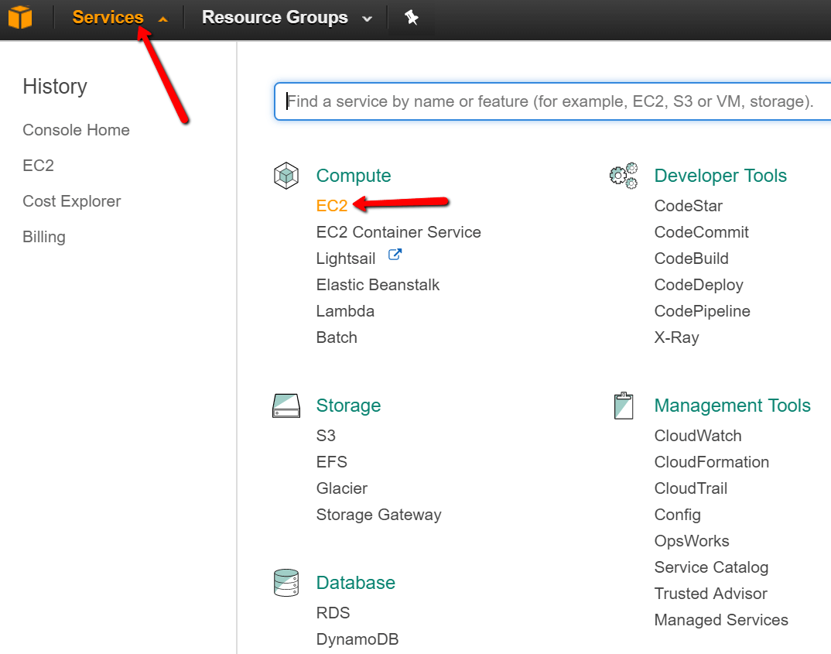Open Managed Services

pos(721,620)
